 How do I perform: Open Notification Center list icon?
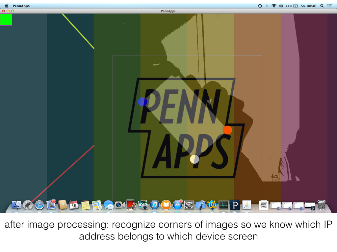(329, 6)
